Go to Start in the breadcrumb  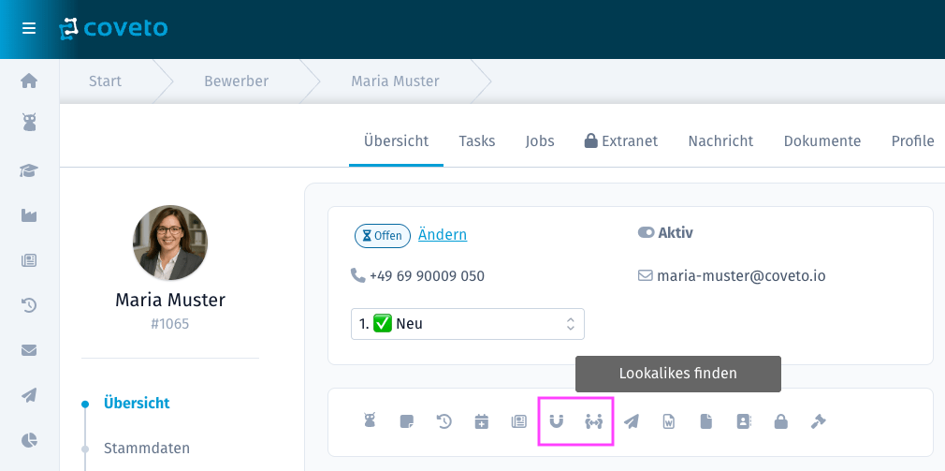[105, 81]
